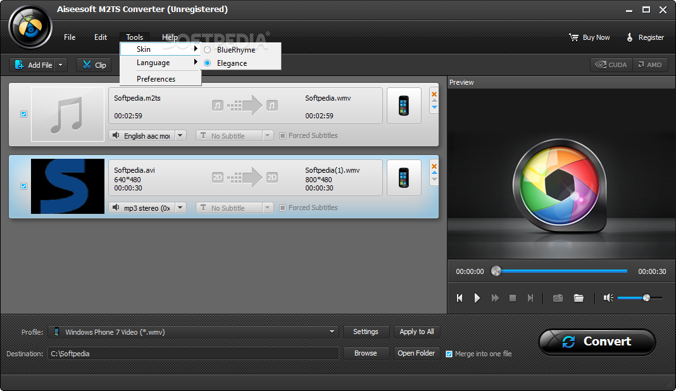
Task: Play the preview video
Action: pyautogui.click(x=477, y=298)
